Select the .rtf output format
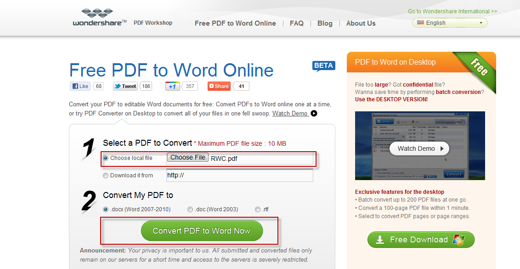The width and height of the screenshot is (520, 269). coord(258,209)
